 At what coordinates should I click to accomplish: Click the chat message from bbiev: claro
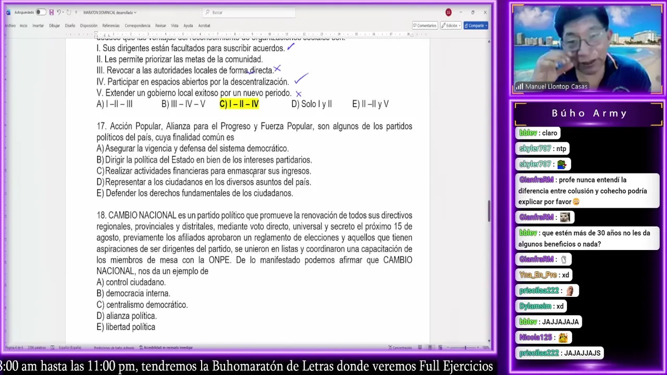538,133
